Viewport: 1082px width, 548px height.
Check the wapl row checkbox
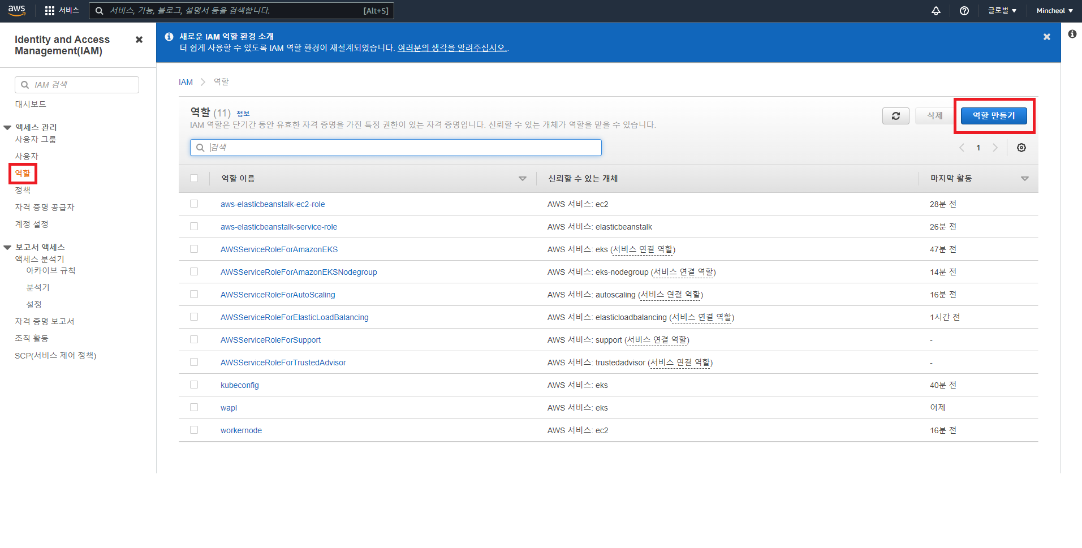tap(194, 407)
